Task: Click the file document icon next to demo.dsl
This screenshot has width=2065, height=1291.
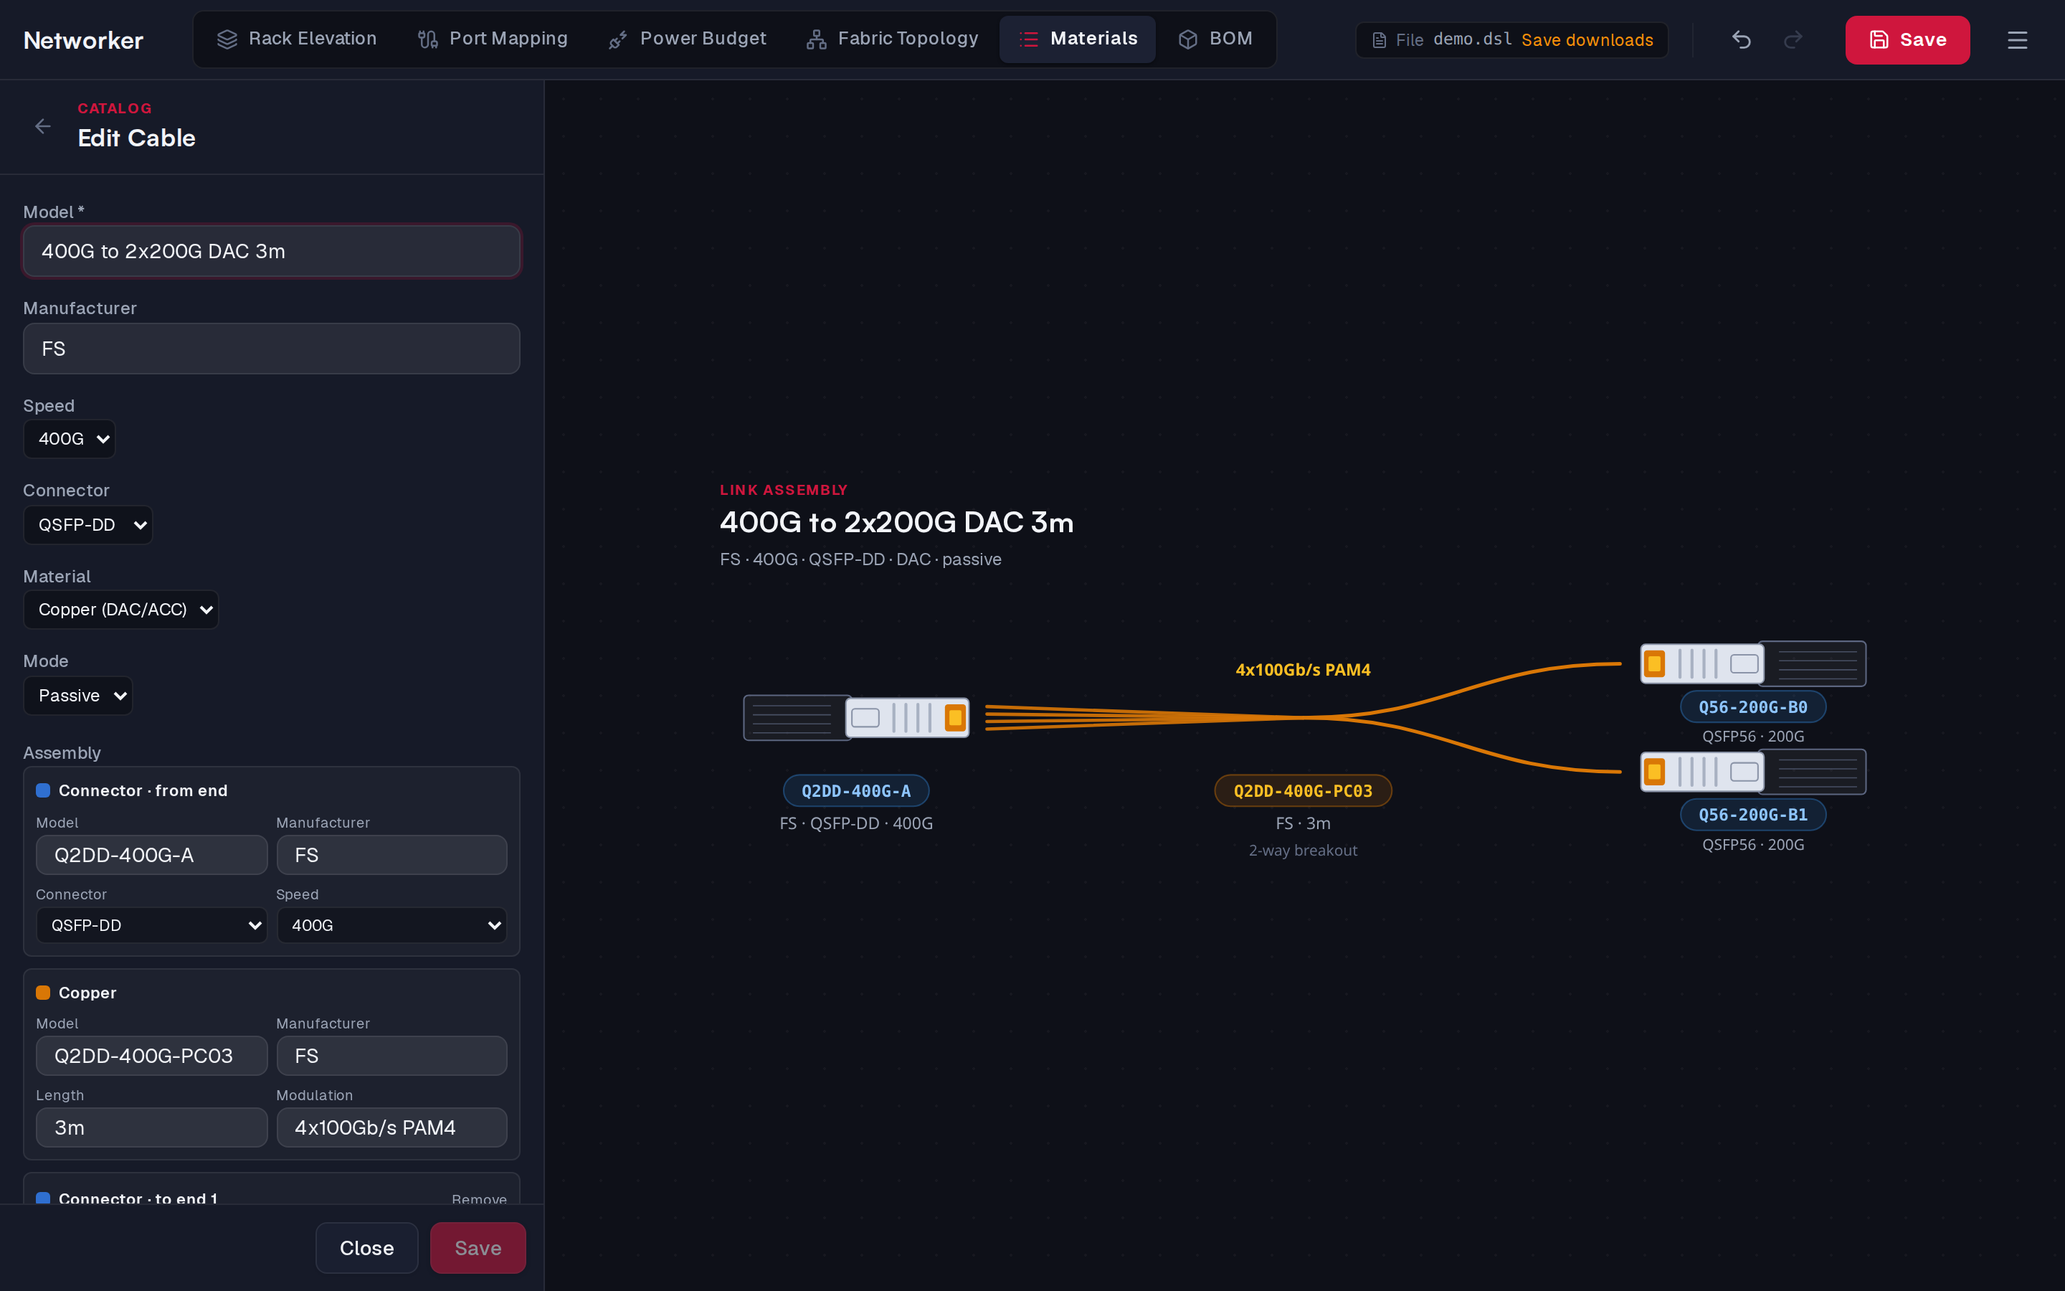Action: (x=1379, y=40)
